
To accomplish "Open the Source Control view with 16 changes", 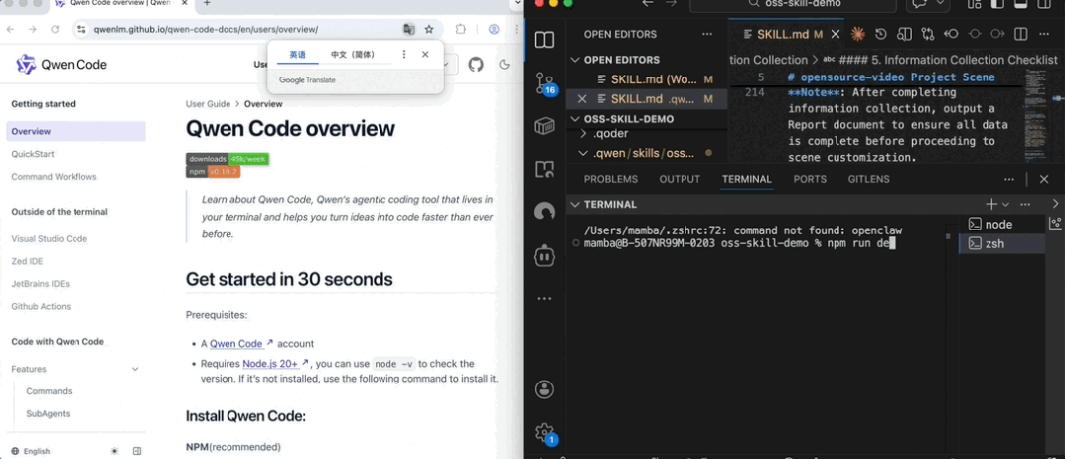I will click(x=544, y=84).
